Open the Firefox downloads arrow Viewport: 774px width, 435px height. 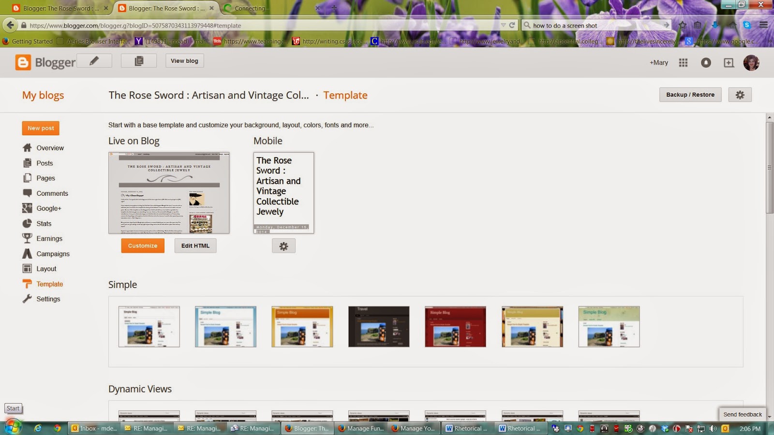(715, 25)
